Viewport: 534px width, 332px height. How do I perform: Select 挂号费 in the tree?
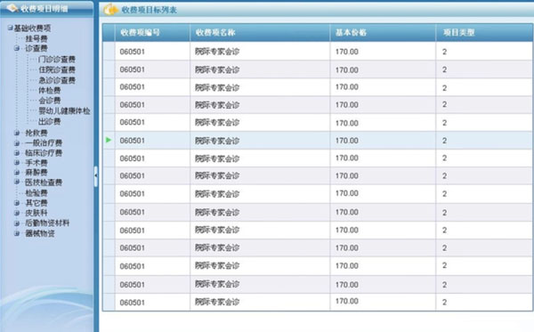pyautogui.click(x=36, y=38)
